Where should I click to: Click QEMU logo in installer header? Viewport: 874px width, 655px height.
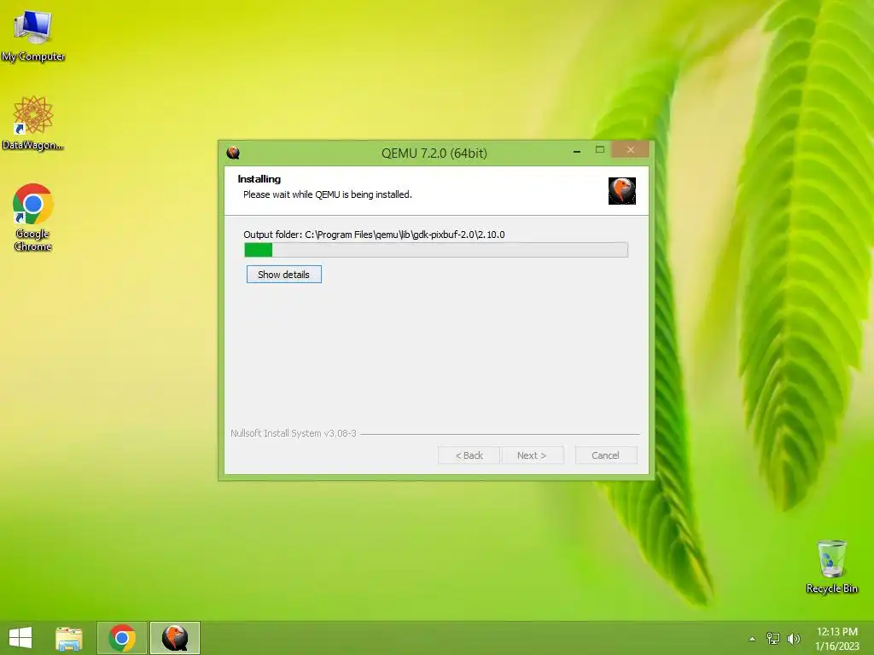pos(622,191)
